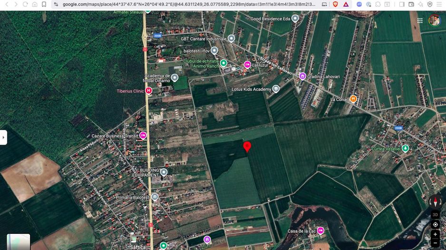
Task: Click the 'Gradina Lahovari' label
Action: [x=323, y=77]
